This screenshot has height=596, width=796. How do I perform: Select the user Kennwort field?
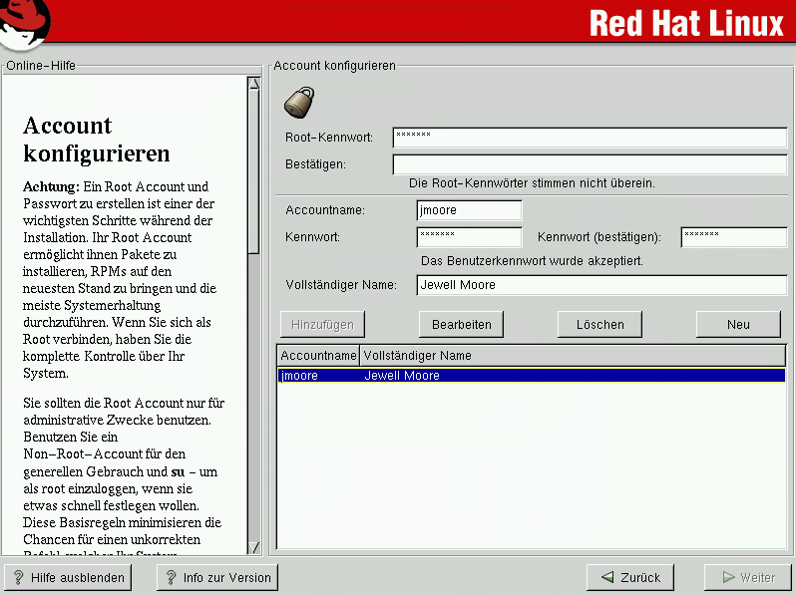(x=469, y=237)
